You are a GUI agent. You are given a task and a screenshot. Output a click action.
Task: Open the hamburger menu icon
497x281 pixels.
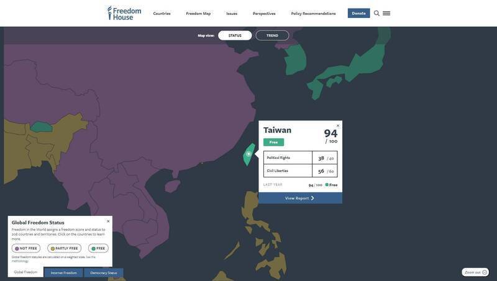click(x=386, y=13)
